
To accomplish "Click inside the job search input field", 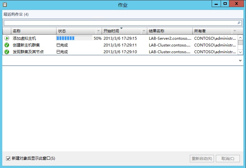I will point(120,23).
